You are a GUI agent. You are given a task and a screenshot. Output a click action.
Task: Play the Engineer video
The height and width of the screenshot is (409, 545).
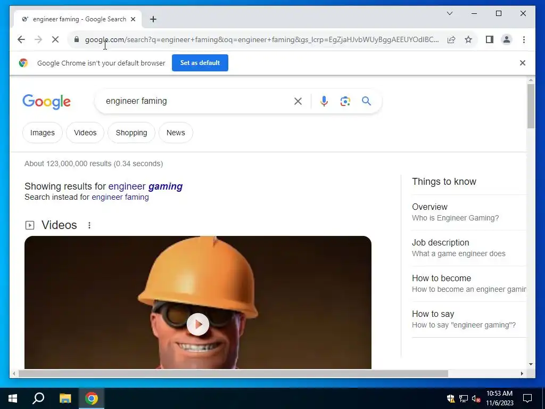[198, 324]
